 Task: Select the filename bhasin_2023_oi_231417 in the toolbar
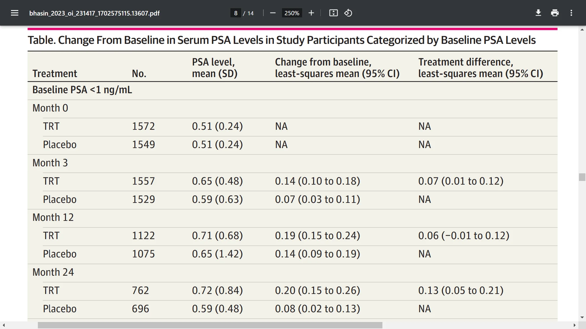(94, 13)
